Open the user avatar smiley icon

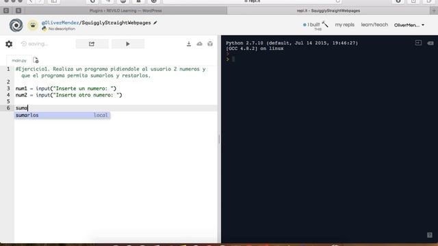pos(33,25)
